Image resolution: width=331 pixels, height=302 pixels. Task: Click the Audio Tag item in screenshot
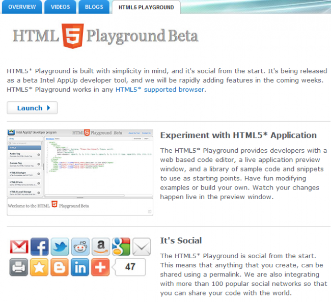click(25, 155)
